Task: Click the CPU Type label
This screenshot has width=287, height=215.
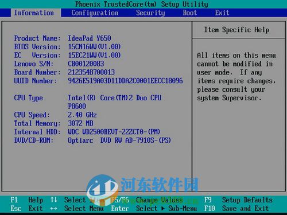Action: pos(28,98)
